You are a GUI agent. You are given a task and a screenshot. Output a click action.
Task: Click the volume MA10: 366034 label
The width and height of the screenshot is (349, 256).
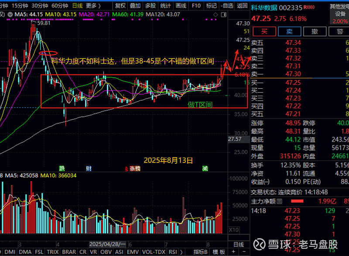(x=58, y=175)
